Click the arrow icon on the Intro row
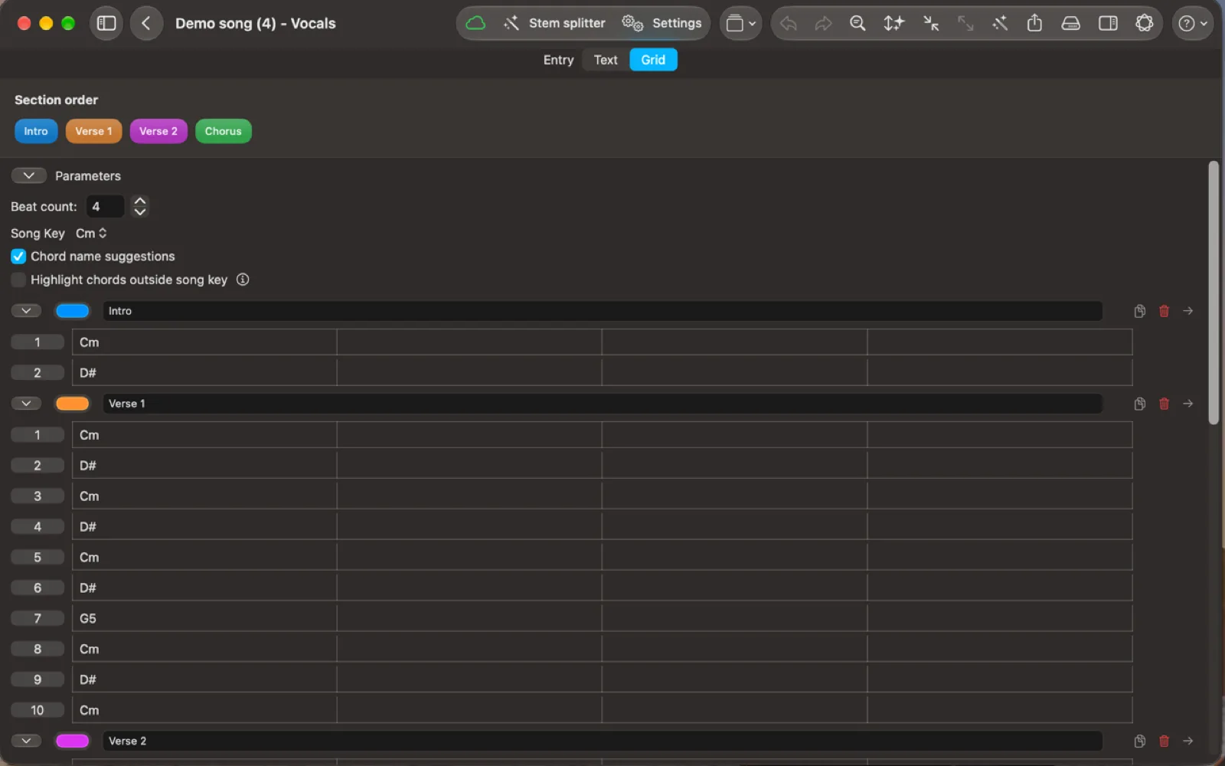Image resolution: width=1225 pixels, height=766 pixels. [1187, 311]
